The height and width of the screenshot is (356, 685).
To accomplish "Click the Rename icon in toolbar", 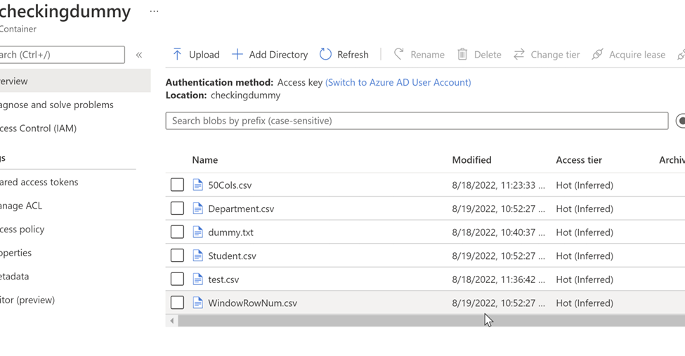I will pos(398,54).
